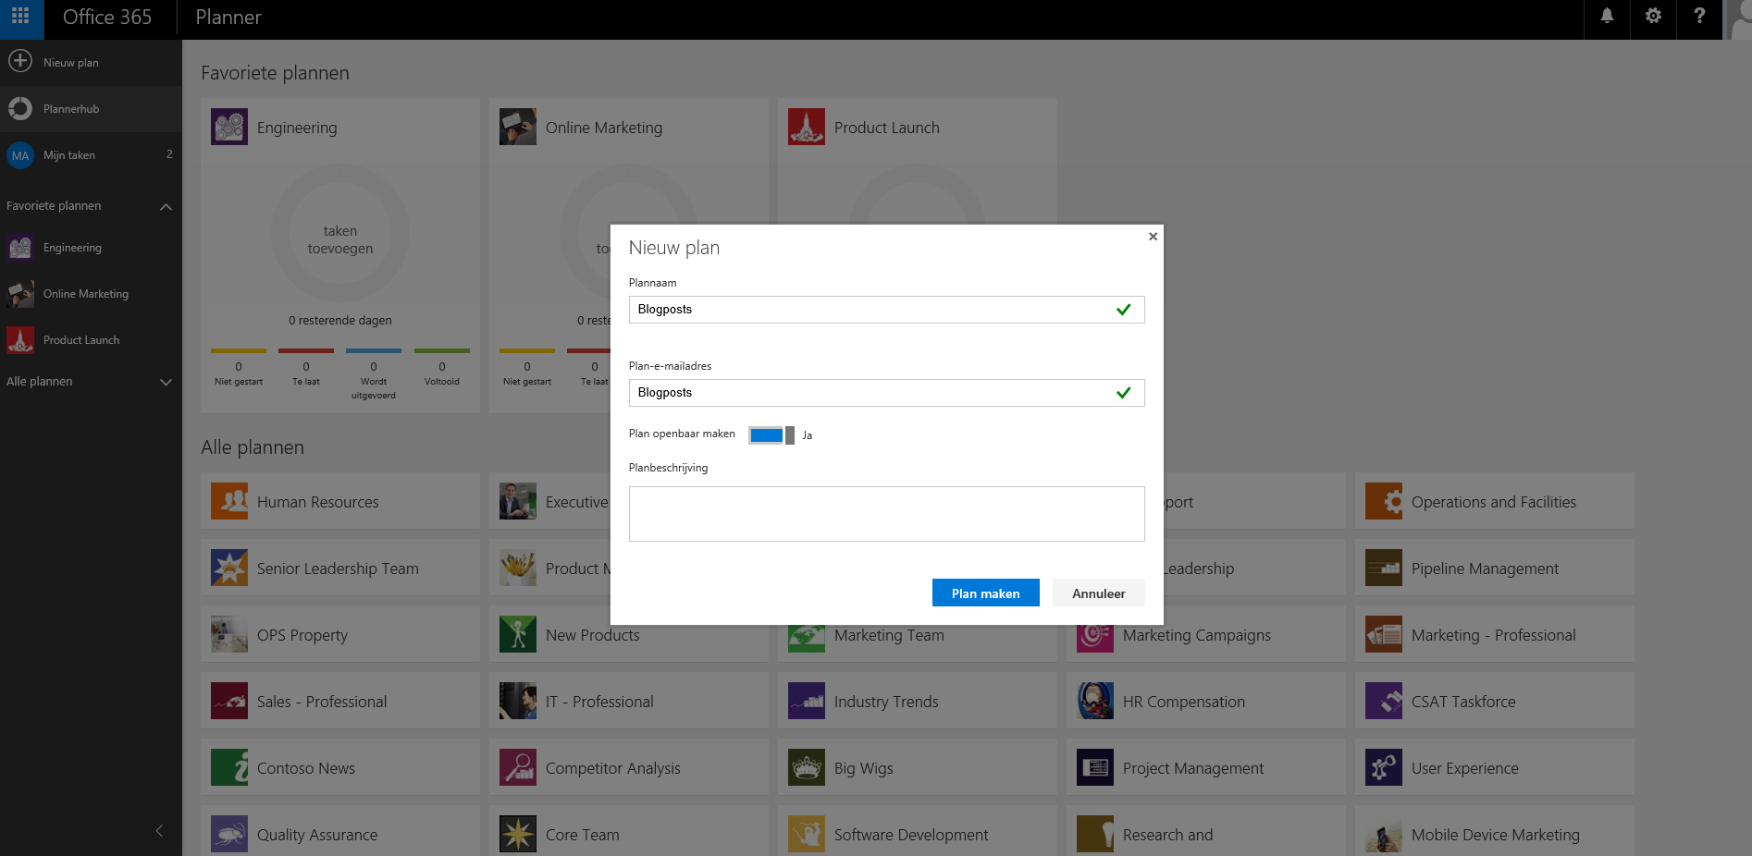
Task: Click the Nieuw plan plus icon
Action: coord(20,62)
